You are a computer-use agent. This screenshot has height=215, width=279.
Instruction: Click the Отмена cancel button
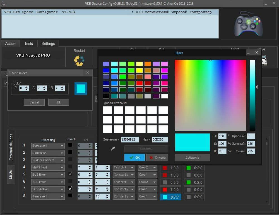(157, 157)
